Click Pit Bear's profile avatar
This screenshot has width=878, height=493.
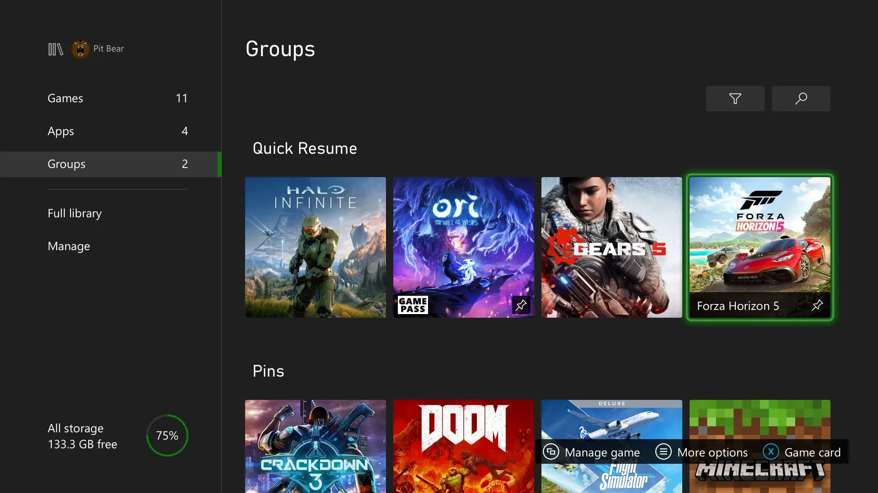[80, 48]
